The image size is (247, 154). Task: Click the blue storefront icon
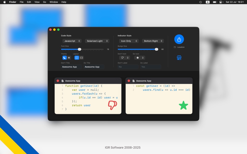point(179,58)
